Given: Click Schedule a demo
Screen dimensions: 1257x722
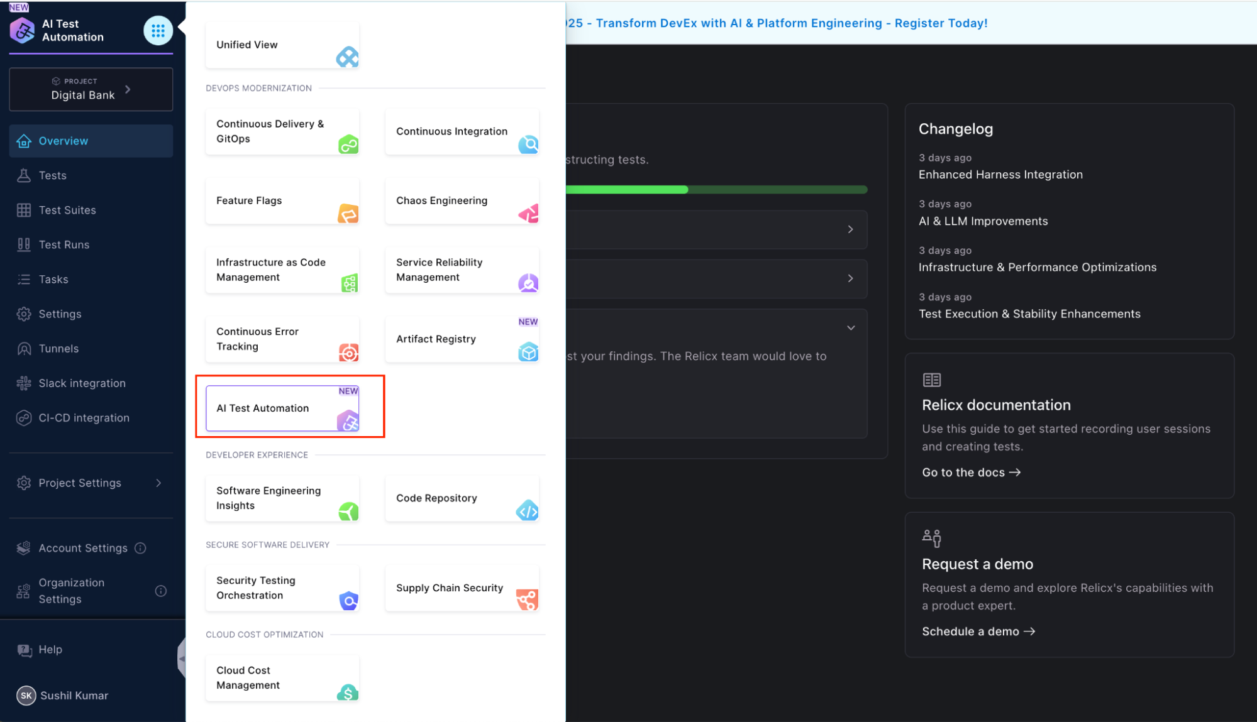Looking at the screenshot, I should (978, 632).
